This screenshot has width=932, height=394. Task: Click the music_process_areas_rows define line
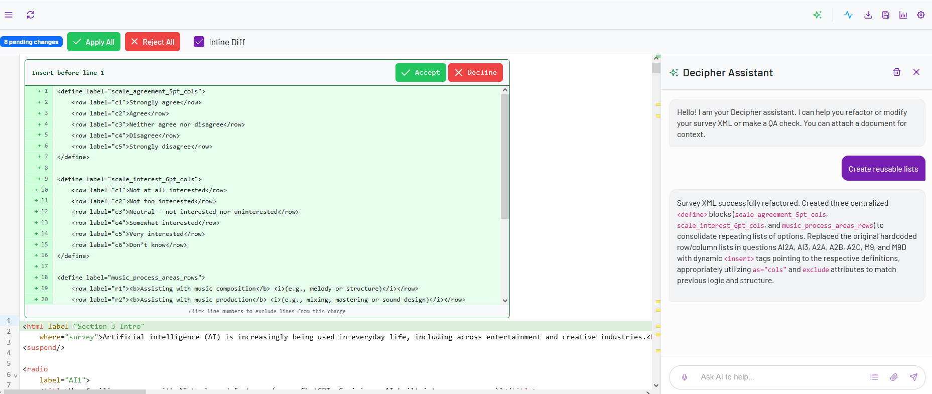tap(131, 278)
